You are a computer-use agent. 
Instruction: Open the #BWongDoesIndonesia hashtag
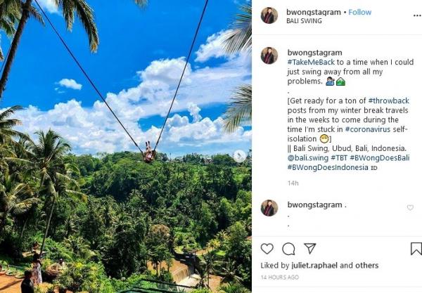click(x=327, y=168)
